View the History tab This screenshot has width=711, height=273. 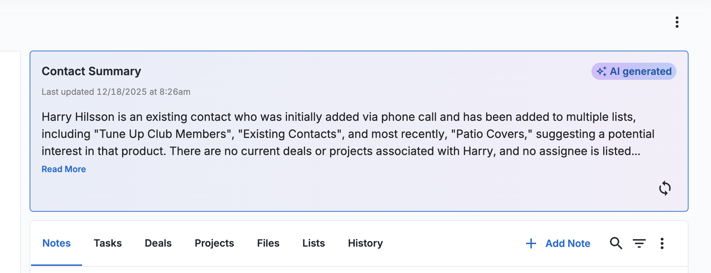pyautogui.click(x=365, y=243)
